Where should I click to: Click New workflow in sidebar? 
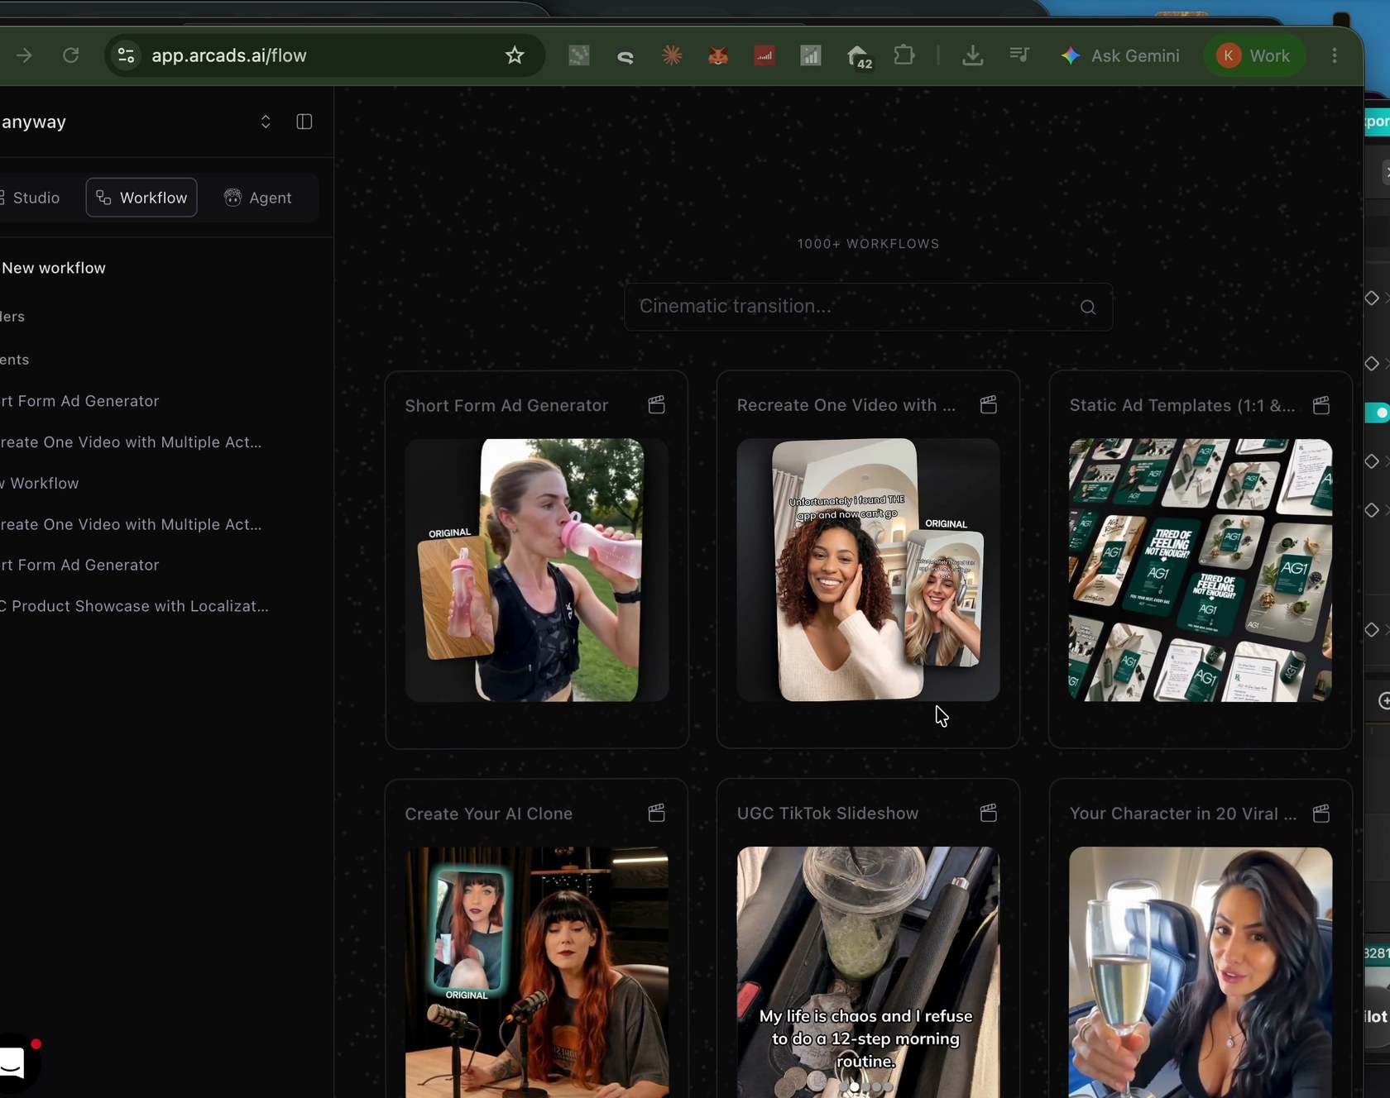[54, 268]
